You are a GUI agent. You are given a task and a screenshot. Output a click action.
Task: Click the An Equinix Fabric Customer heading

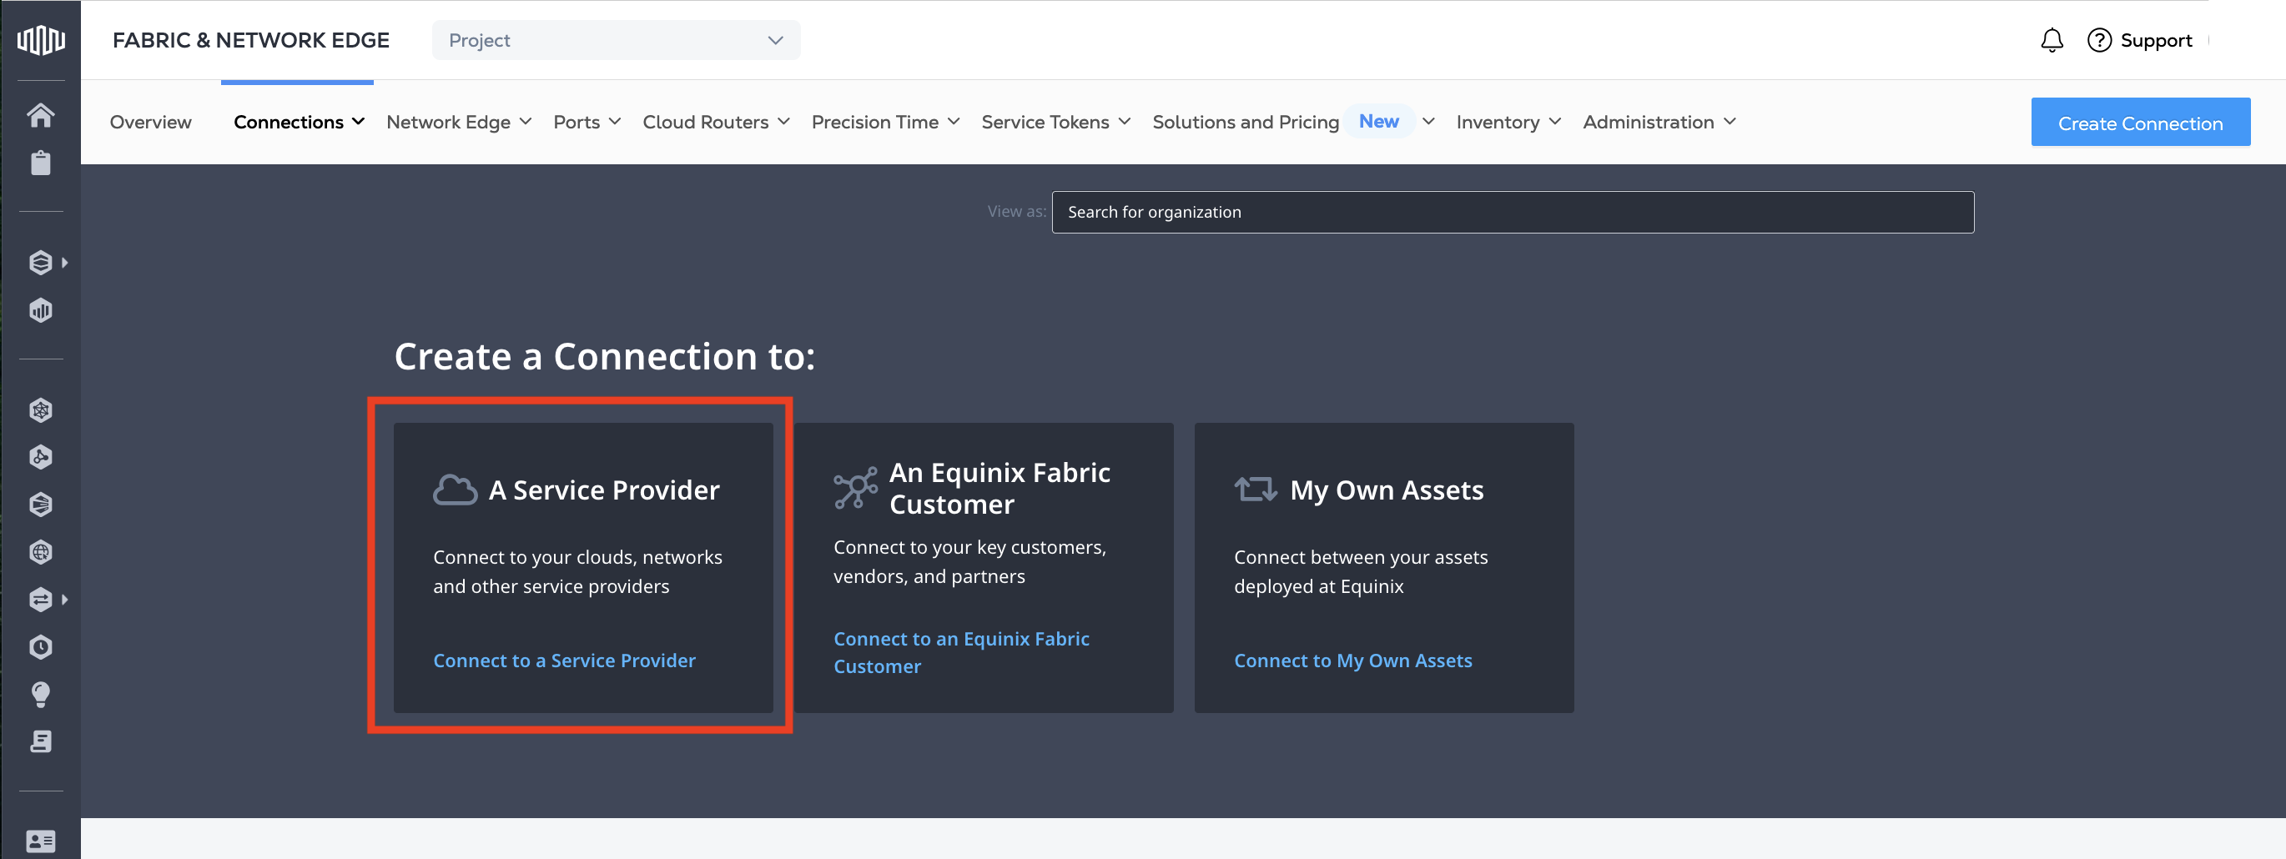[x=999, y=488]
